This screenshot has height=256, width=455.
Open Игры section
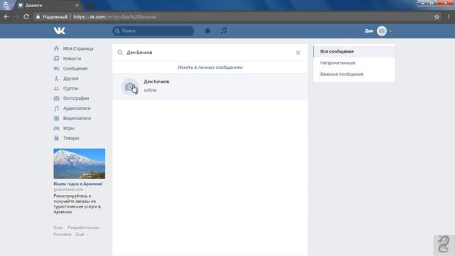(69, 128)
